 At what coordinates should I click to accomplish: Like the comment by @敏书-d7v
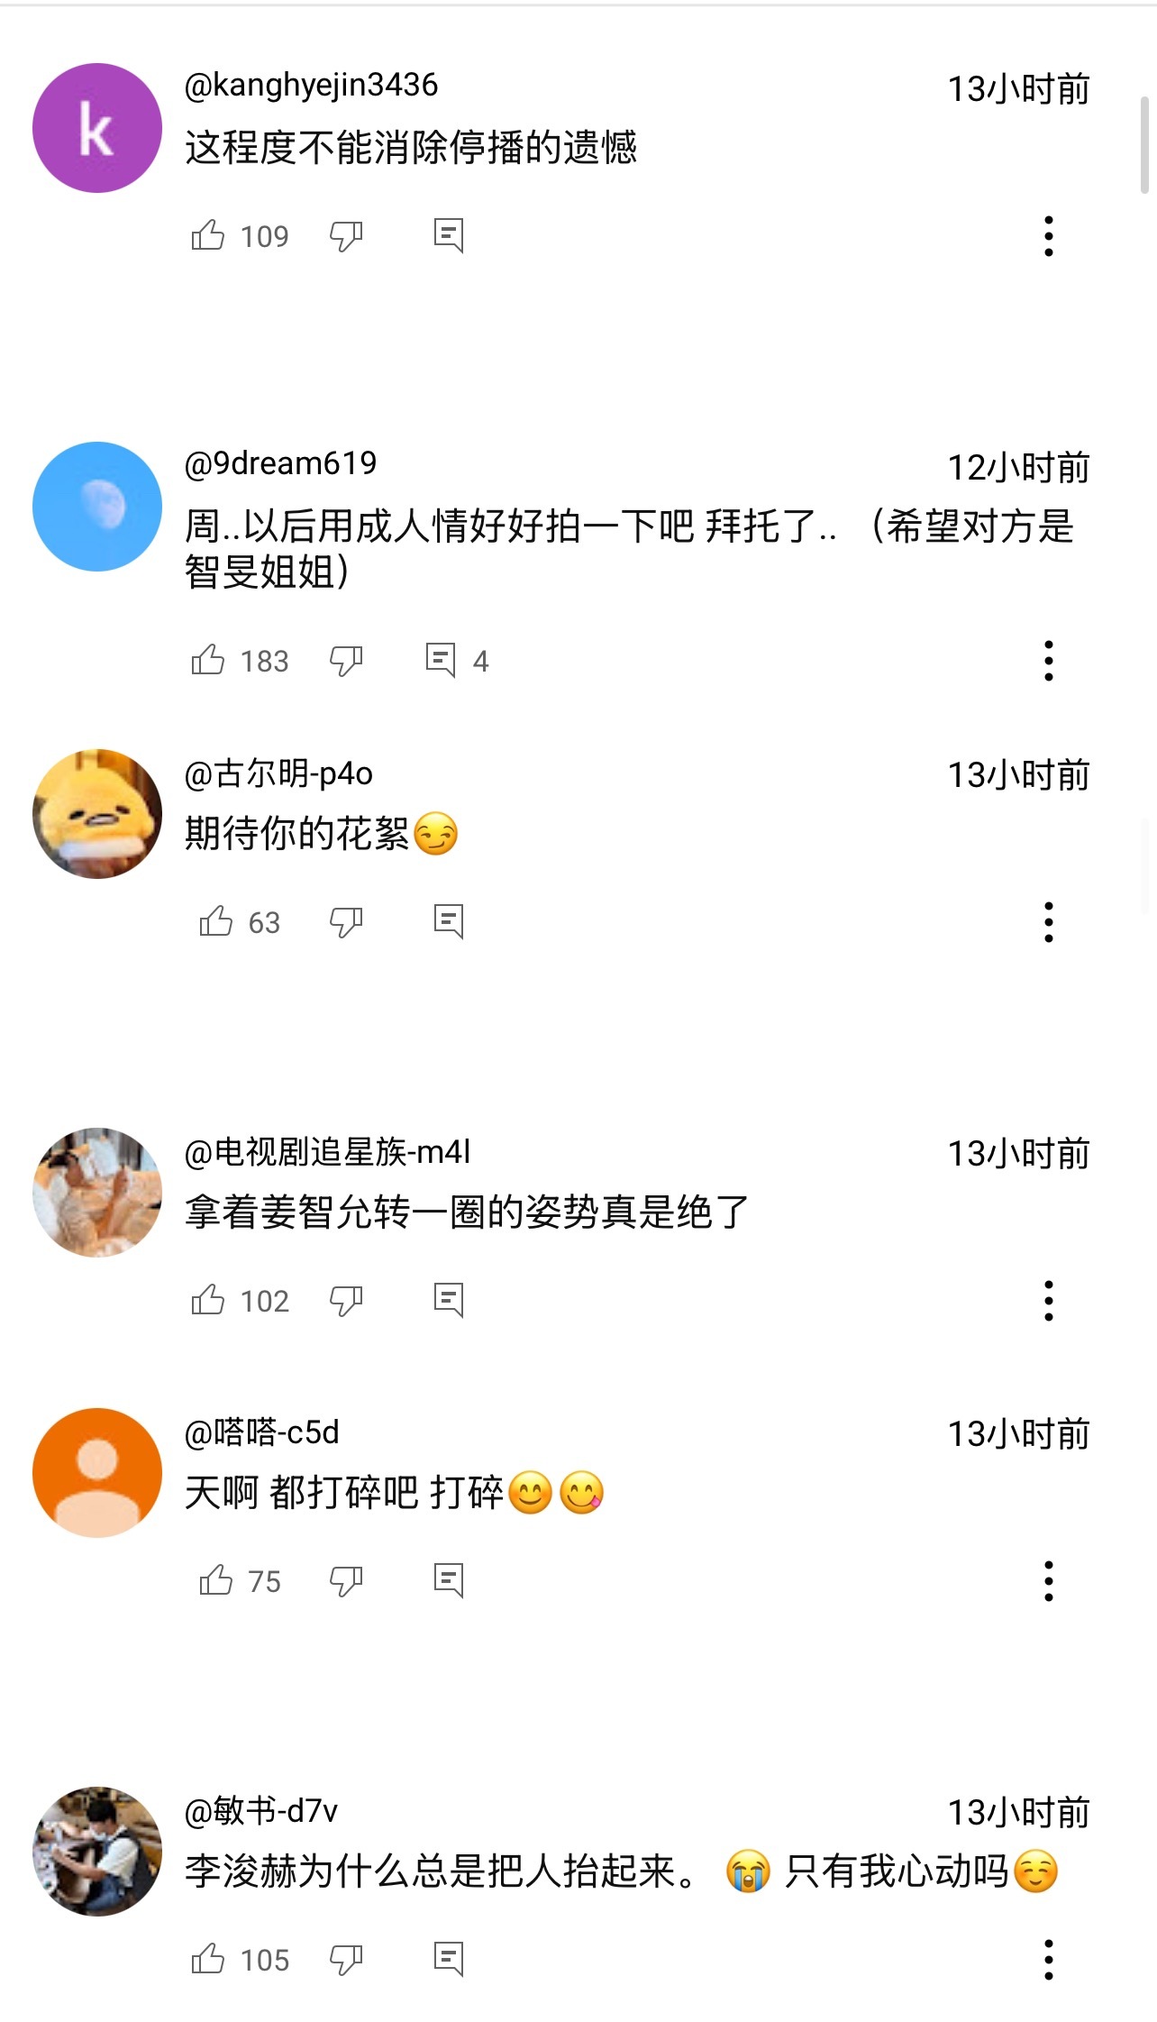point(208,1959)
